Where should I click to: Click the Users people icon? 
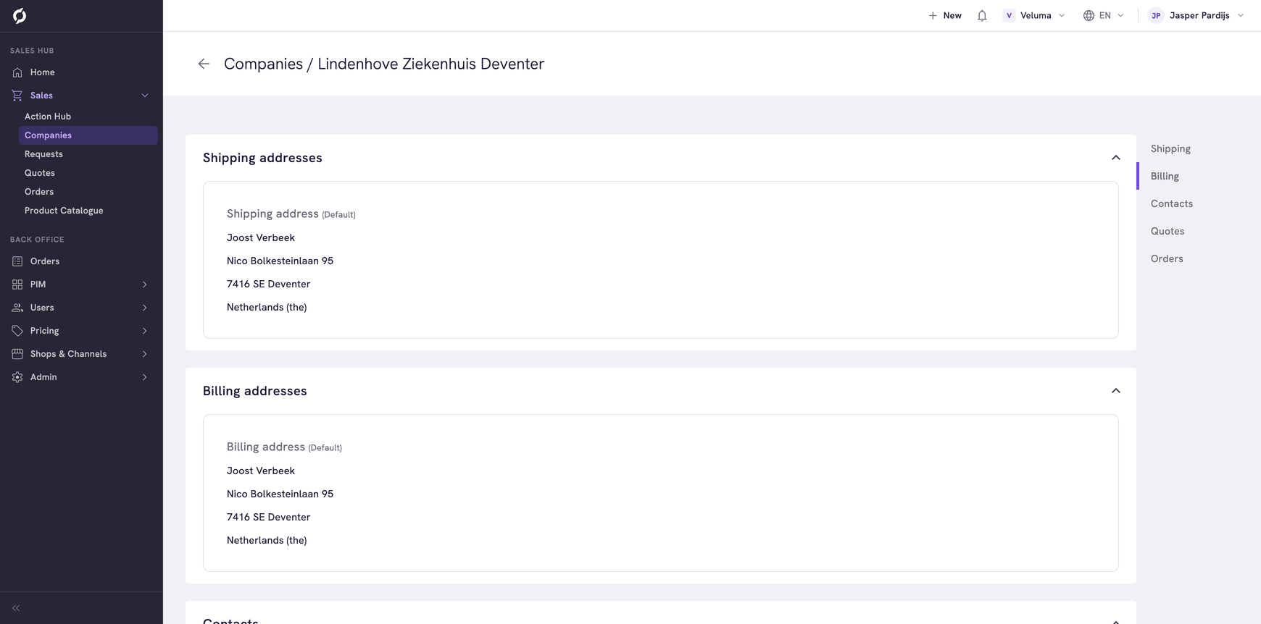[17, 308]
